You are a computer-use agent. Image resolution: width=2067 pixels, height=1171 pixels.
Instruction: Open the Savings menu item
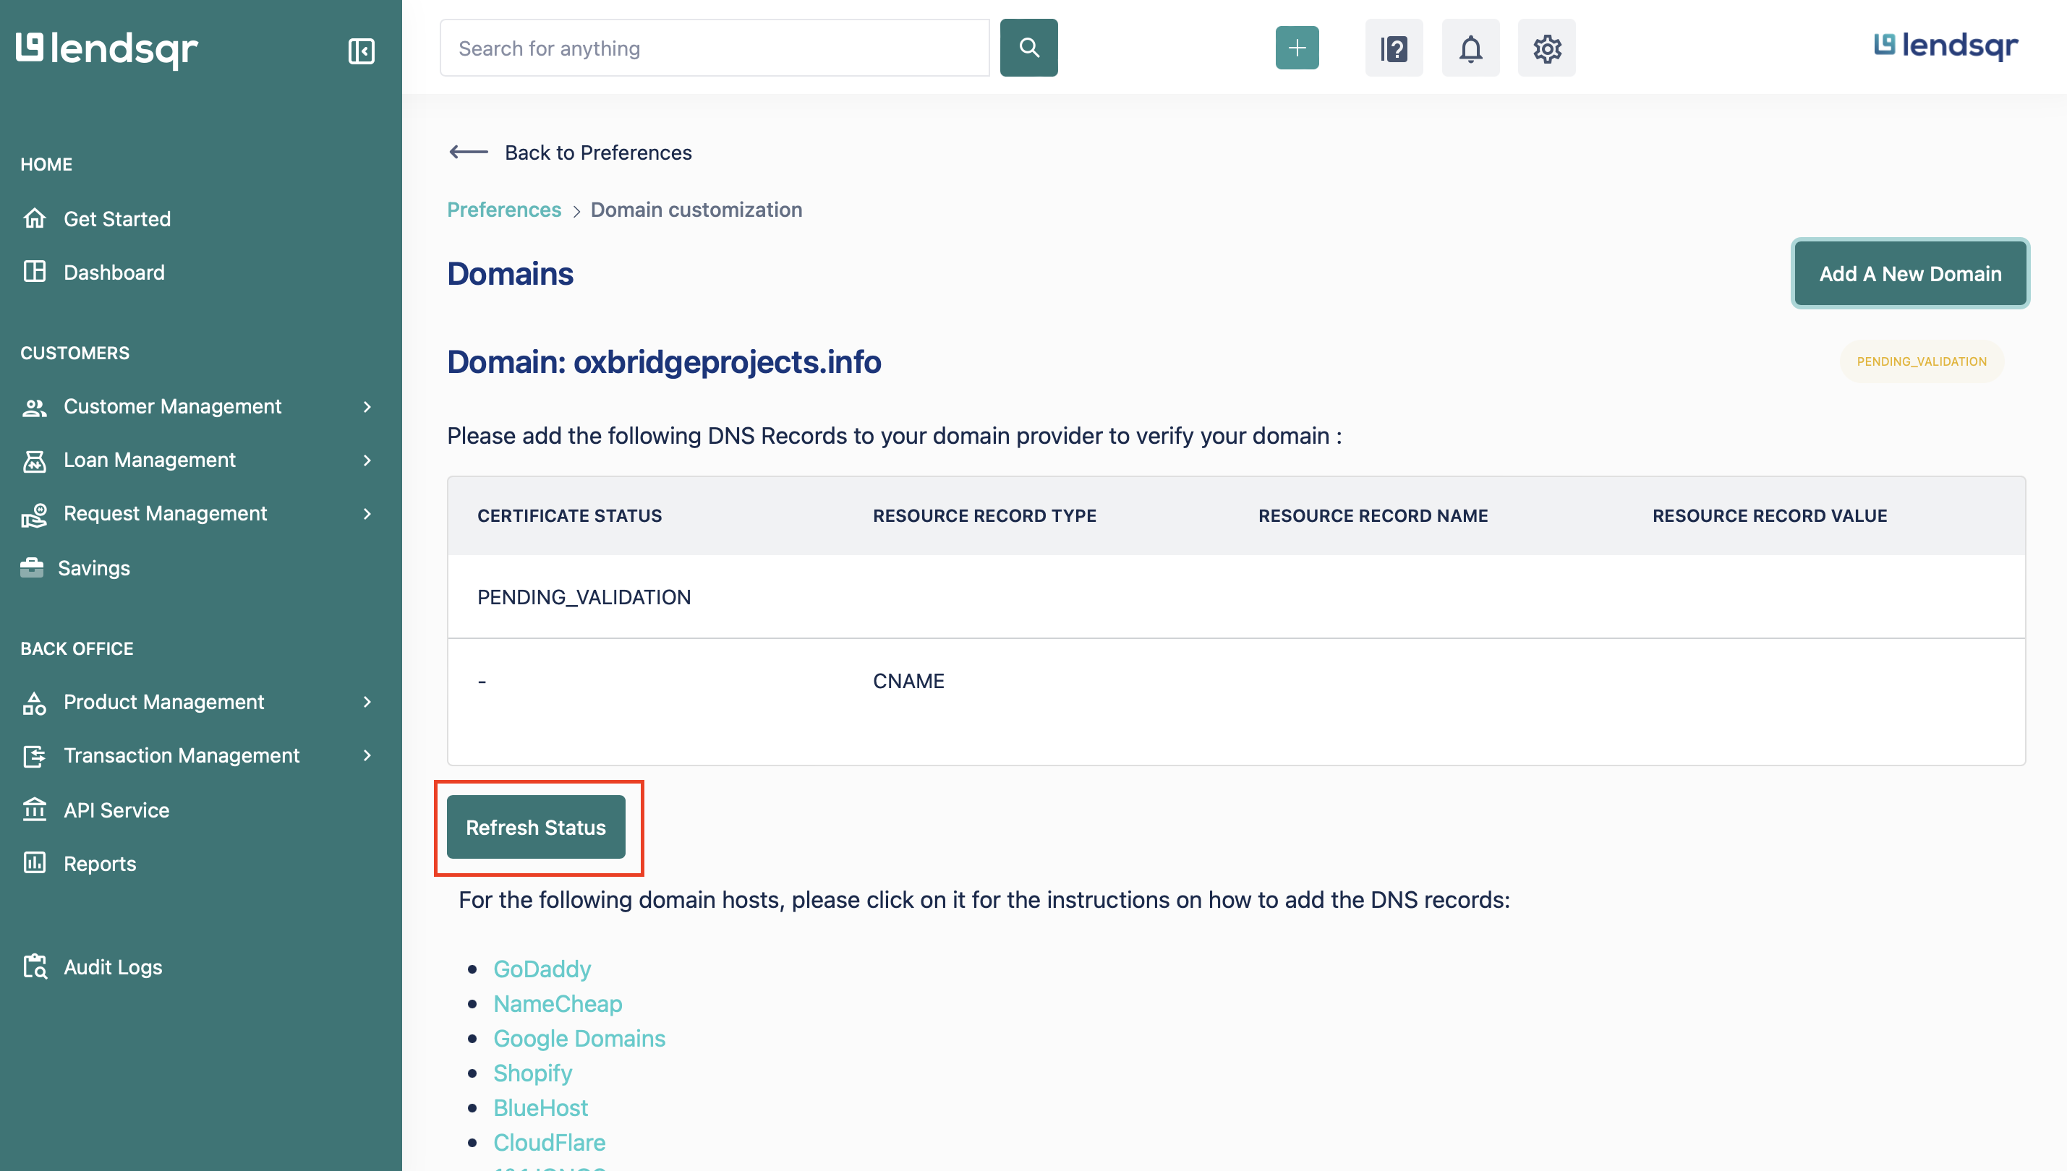(x=93, y=568)
